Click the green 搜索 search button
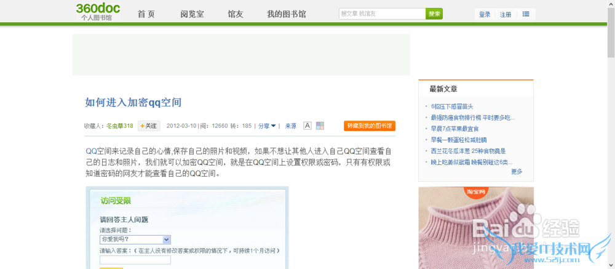615x269 pixels. click(x=434, y=14)
